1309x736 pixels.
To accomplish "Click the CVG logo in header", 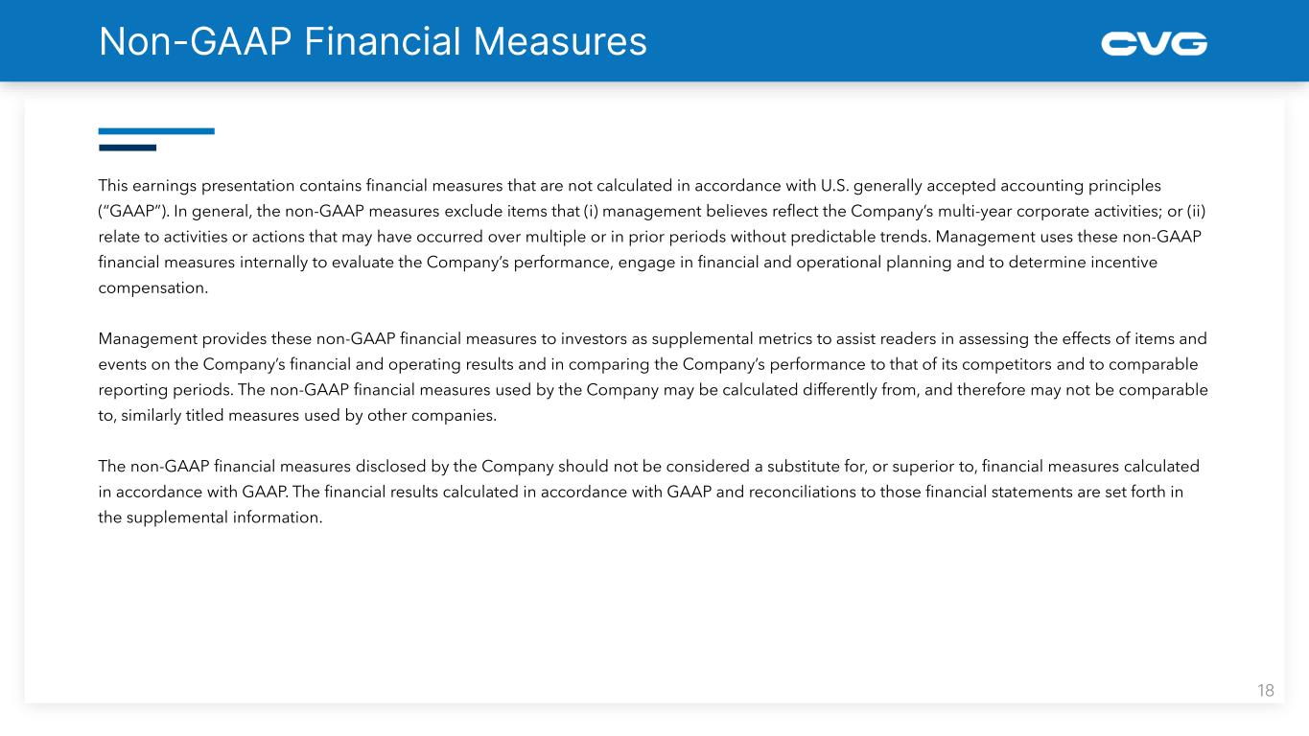I will point(1154,43).
